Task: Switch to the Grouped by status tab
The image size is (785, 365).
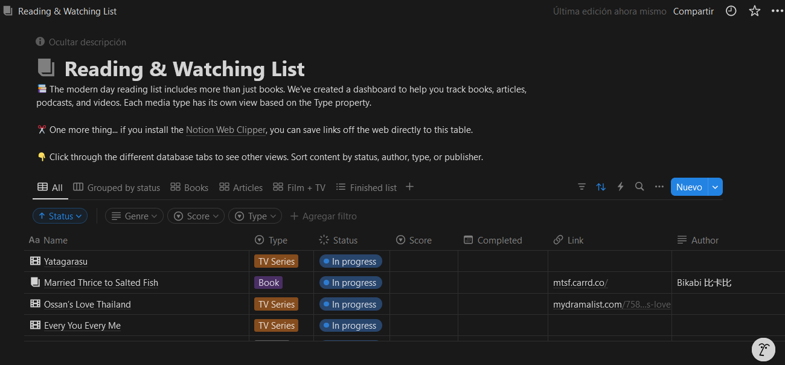Action: (x=117, y=187)
